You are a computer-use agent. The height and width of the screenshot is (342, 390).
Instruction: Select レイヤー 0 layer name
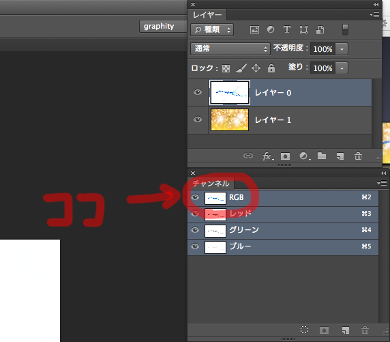pos(273,93)
